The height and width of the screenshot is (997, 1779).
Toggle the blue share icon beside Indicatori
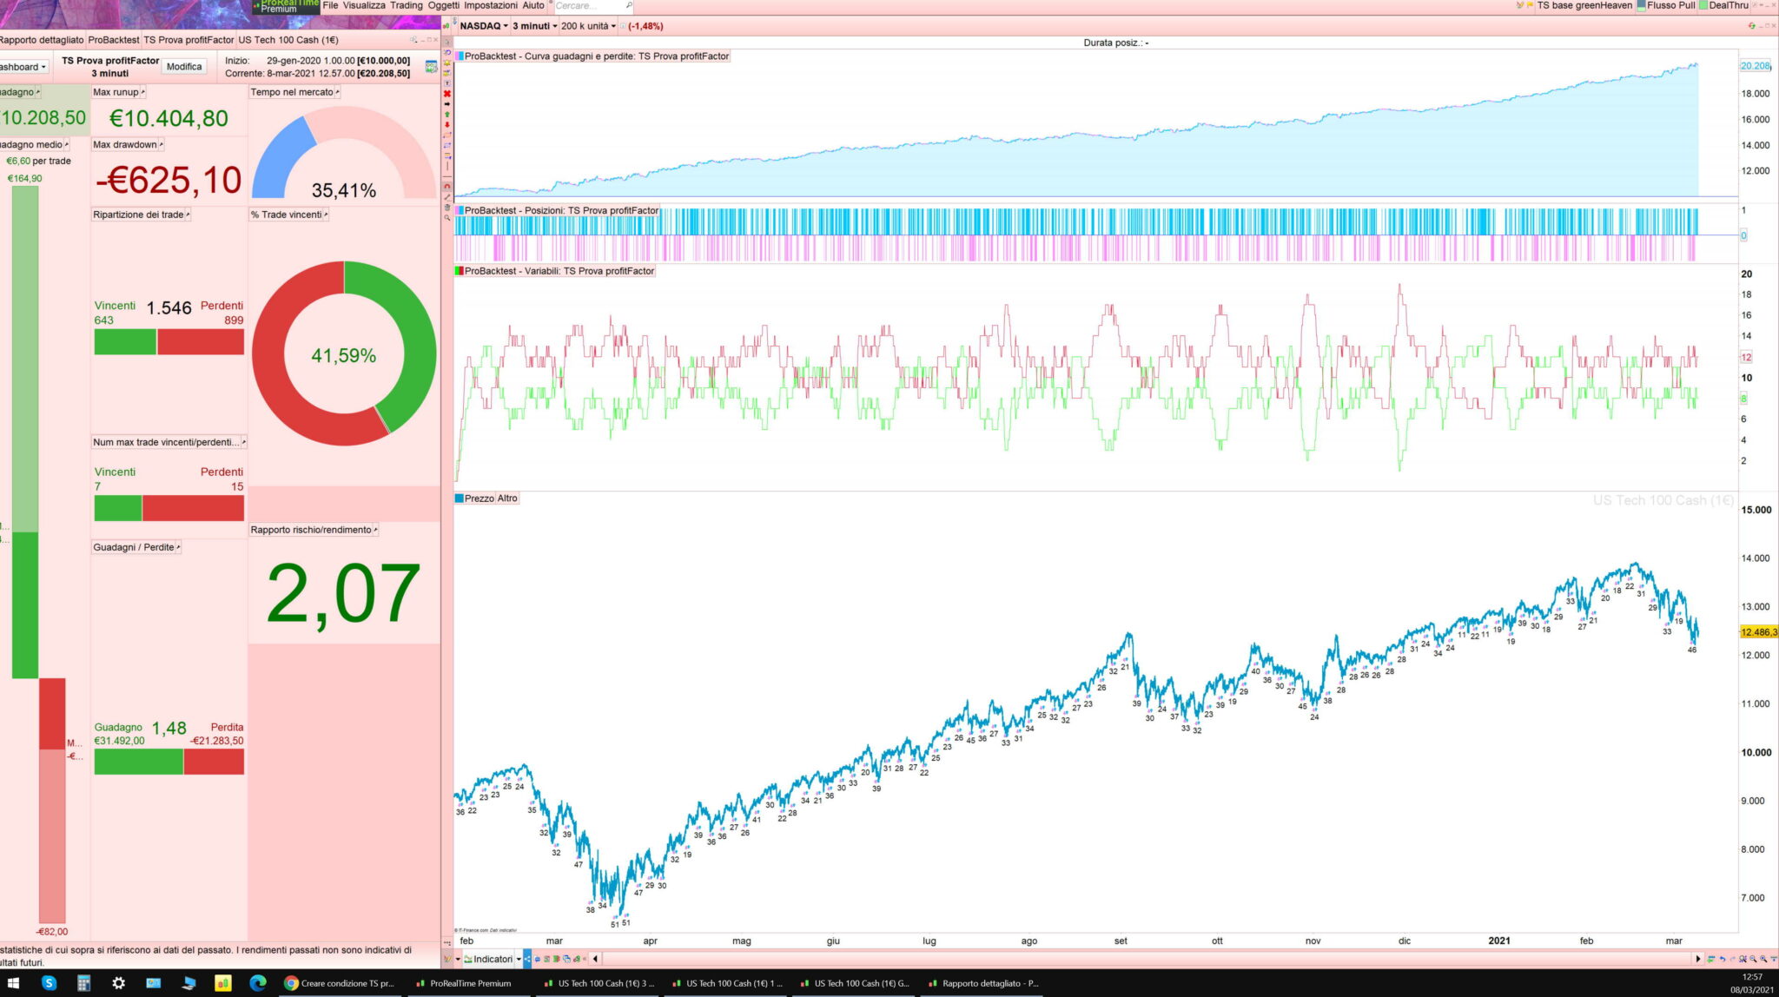[x=527, y=959]
